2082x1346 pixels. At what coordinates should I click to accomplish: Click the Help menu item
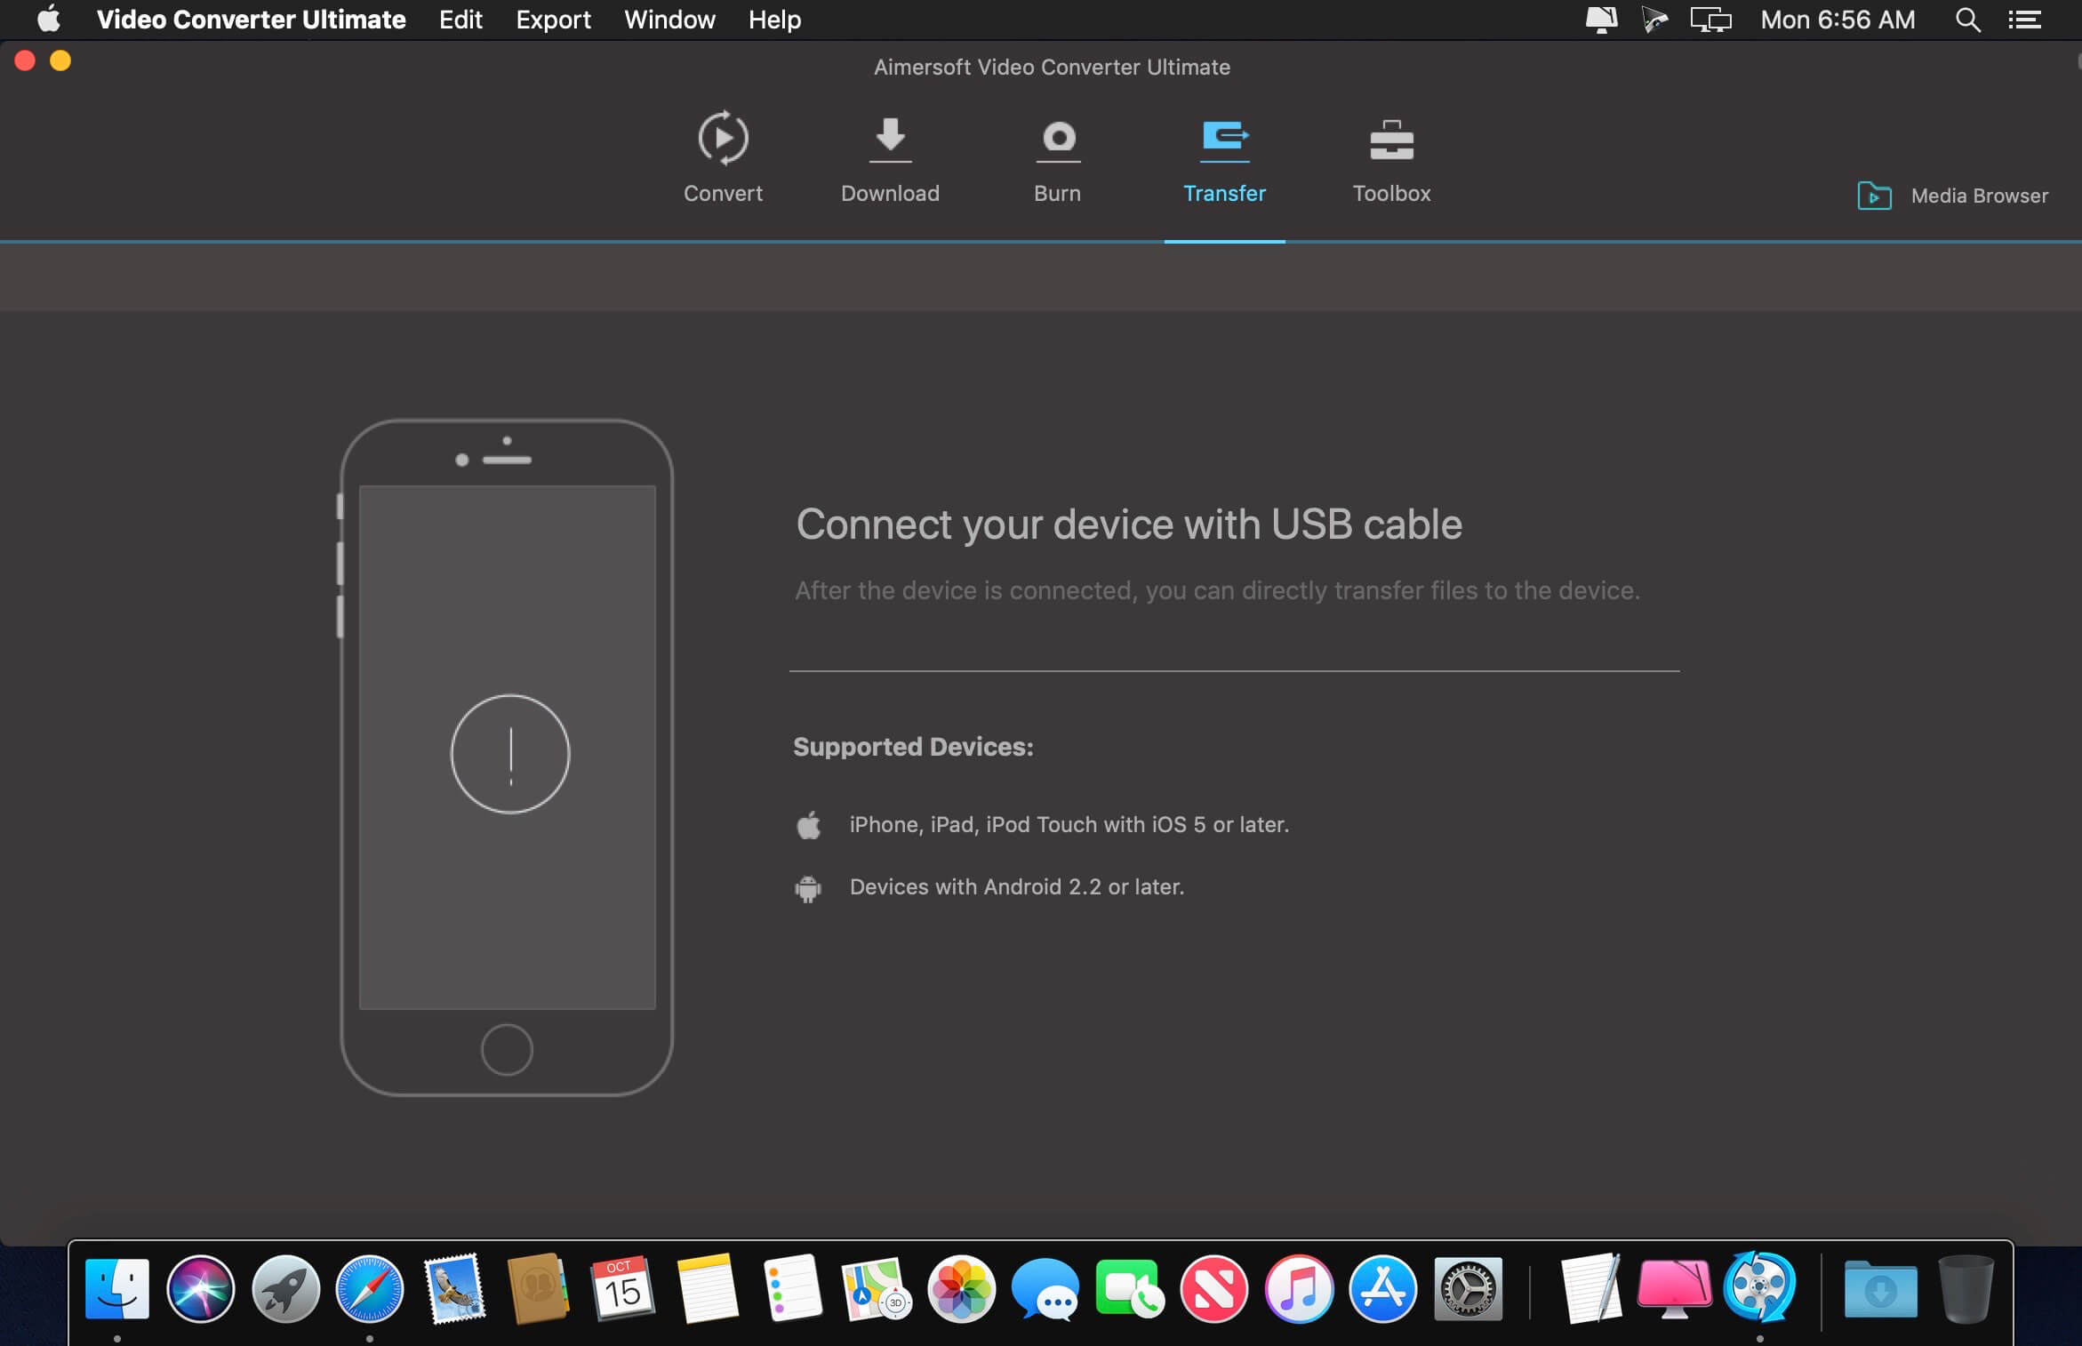pos(774,18)
